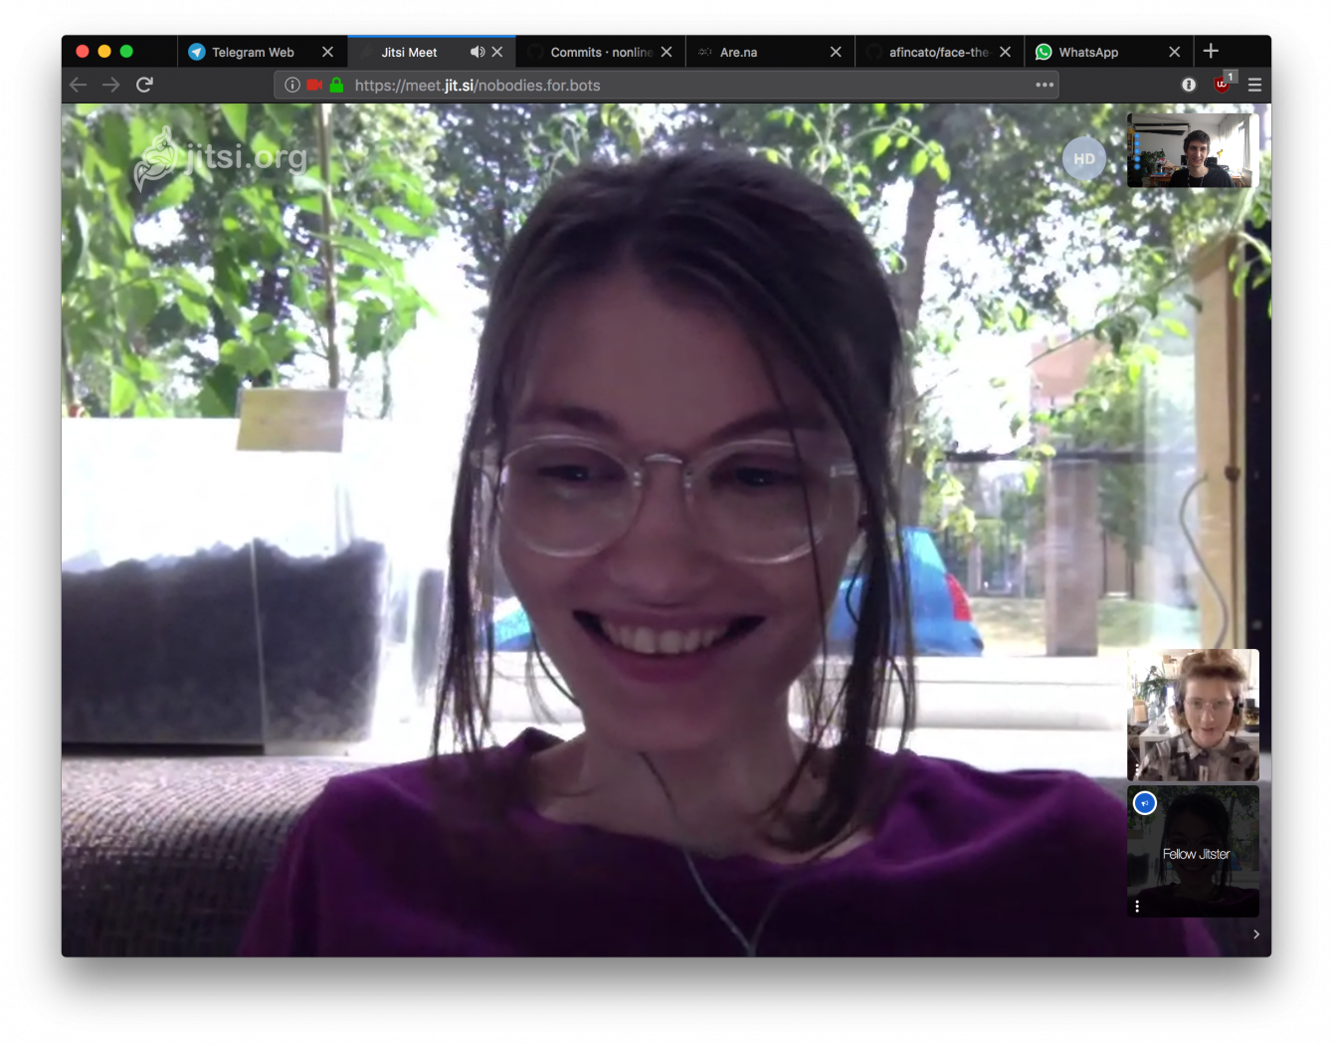The width and height of the screenshot is (1333, 1045).
Task: Select the top-right local video thumbnail
Action: pyautogui.click(x=1192, y=150)
